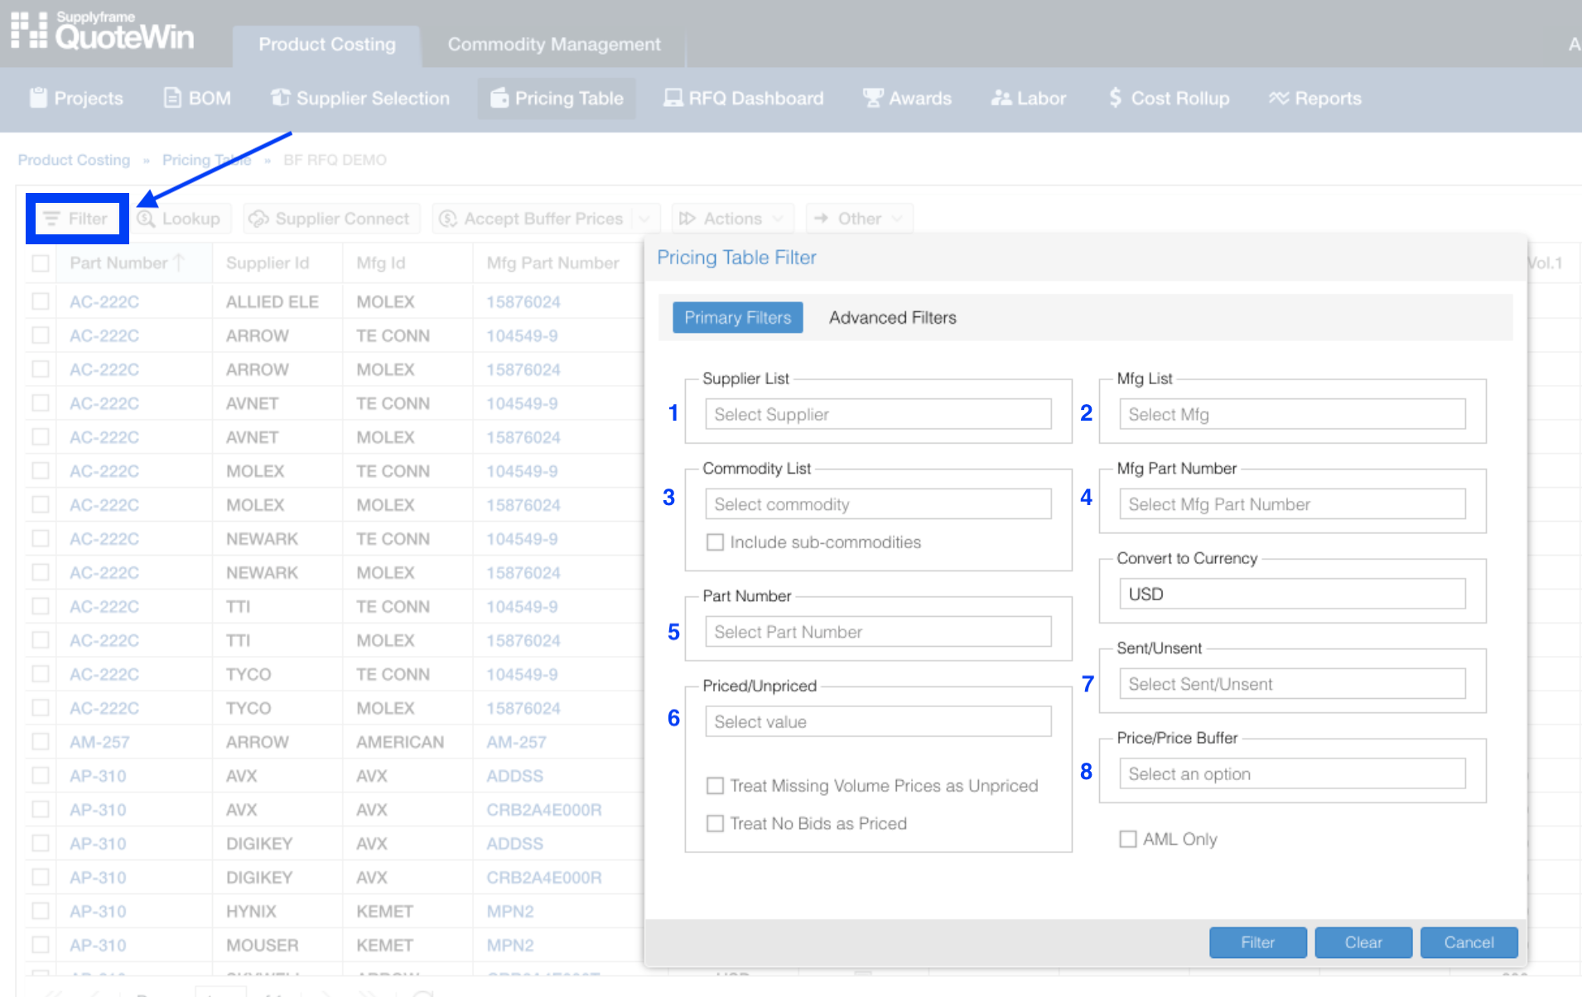Click the Reports chart icon
The image size is (1582, 997).
(1279, 98)
